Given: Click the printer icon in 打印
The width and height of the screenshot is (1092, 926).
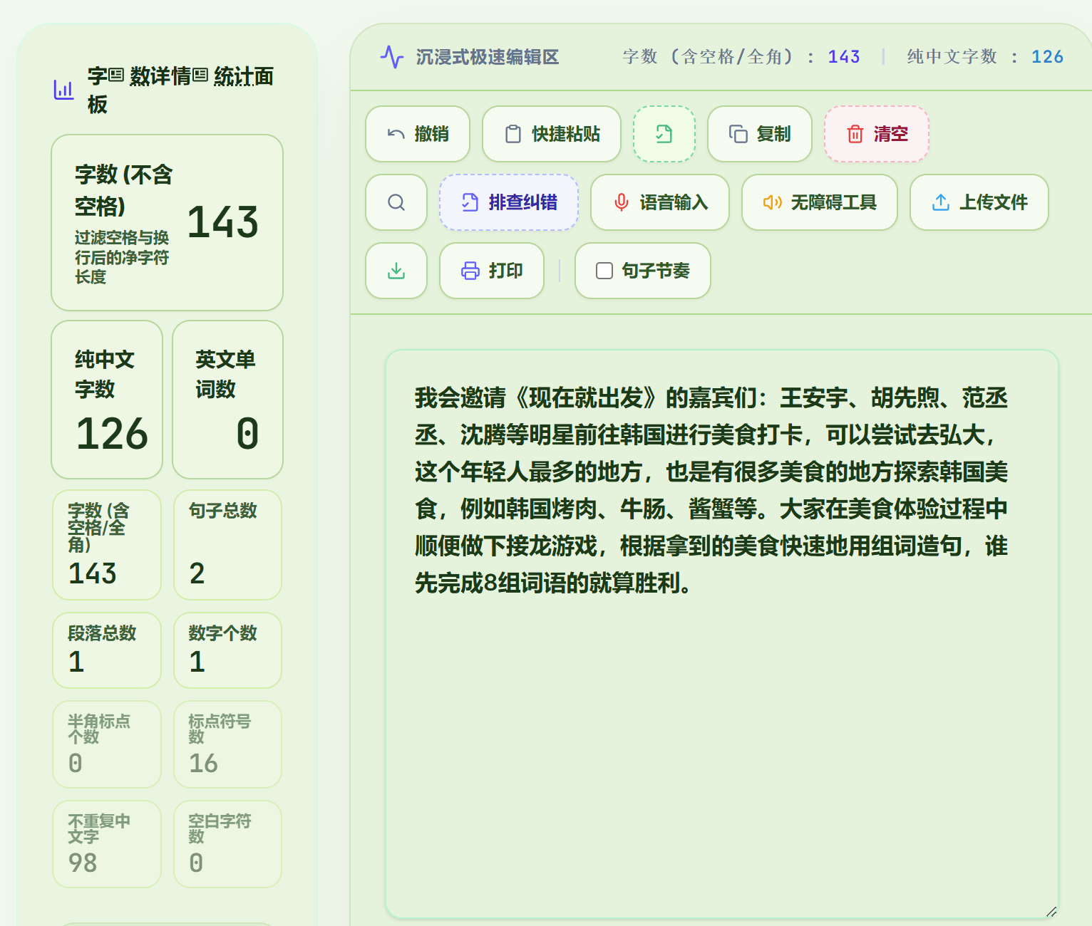Looking at the screenshot, I should 470,271.
